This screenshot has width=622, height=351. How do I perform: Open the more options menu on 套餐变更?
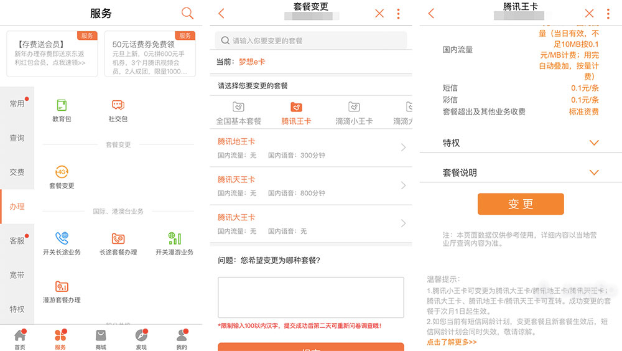(398, 14)
